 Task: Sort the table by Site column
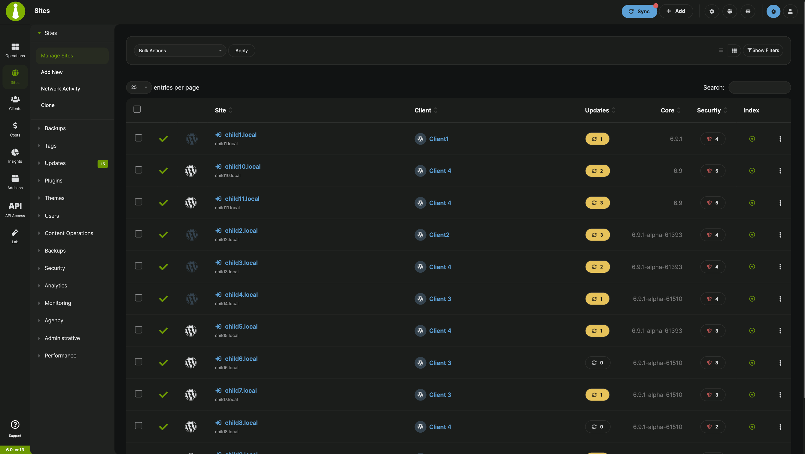223,110
